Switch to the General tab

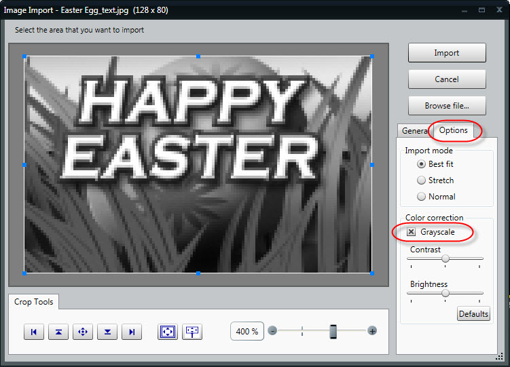415,130
